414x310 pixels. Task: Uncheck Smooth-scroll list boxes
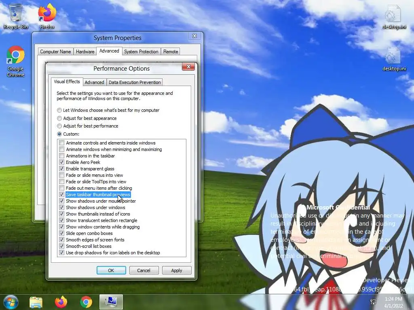(x=62, y=246)
